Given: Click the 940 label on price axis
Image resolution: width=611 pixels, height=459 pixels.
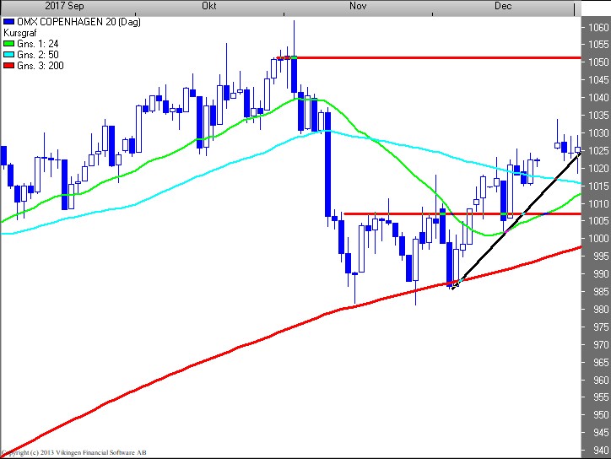Looking at the screenshot, I should click(597, 450).
